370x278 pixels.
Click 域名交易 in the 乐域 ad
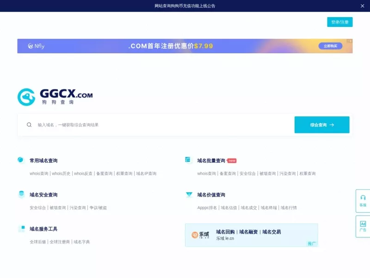271,232
